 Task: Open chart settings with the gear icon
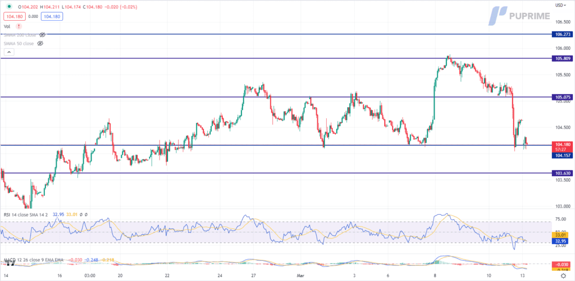click(x=563, y=275)
